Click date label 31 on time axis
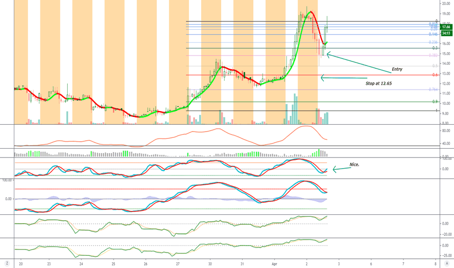Image resolution: width=454 pixels, height=268 pixels. point(243,264)
